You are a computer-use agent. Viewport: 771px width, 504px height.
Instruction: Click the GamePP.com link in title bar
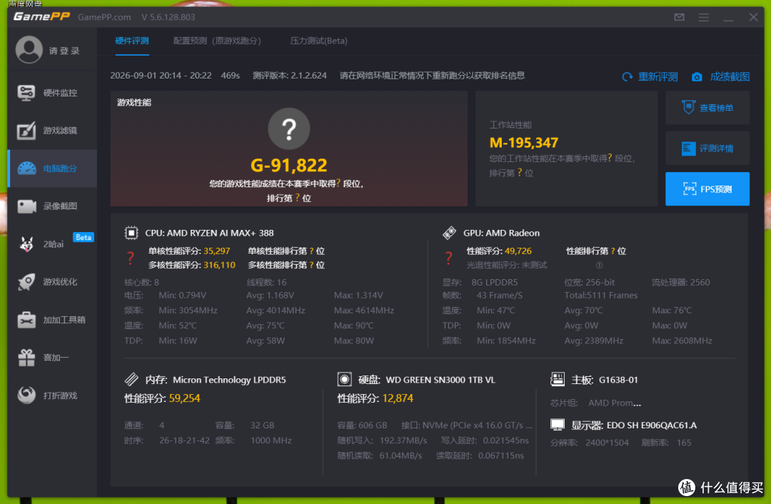pos(104,17)
